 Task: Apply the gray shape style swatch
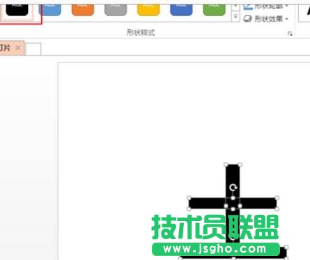pos(116,9)
